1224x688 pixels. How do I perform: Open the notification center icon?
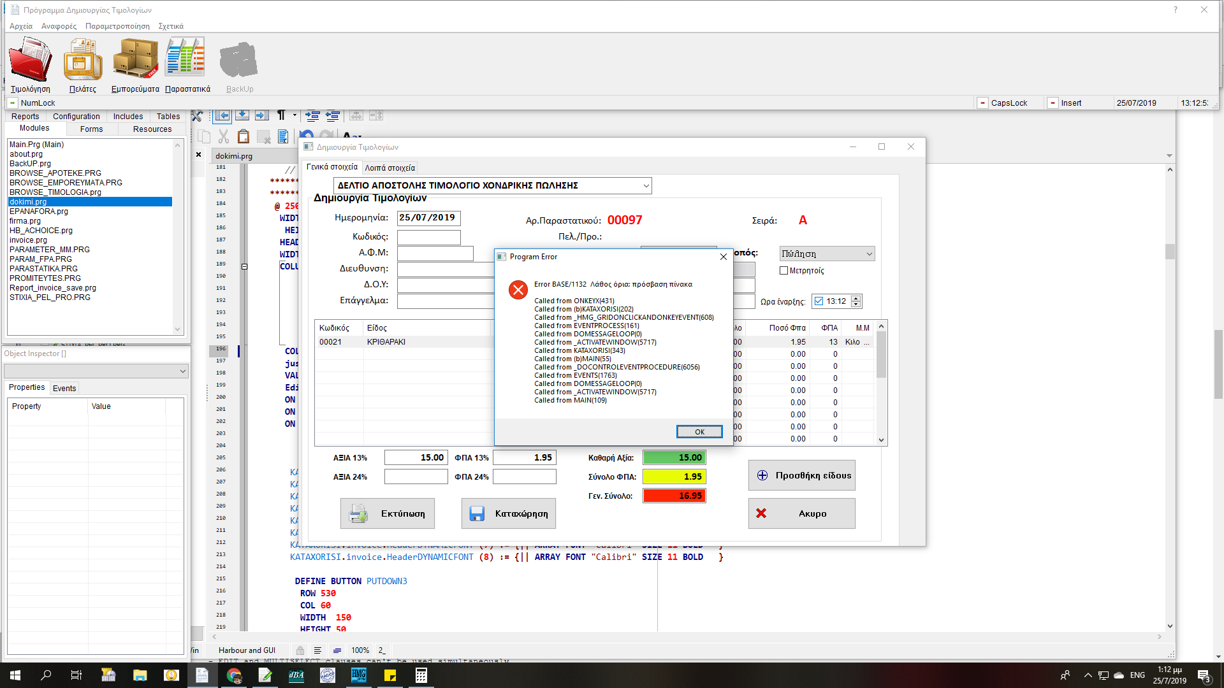coord(1204,675)
